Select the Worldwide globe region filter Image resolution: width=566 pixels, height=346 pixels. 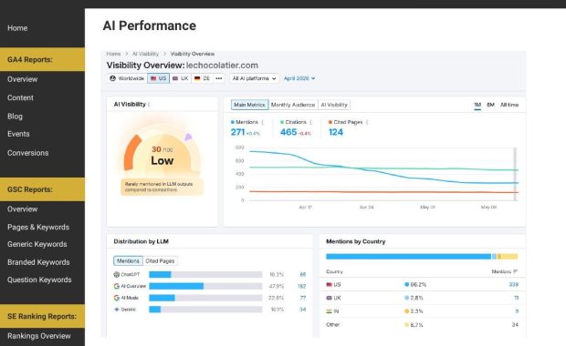127,78
